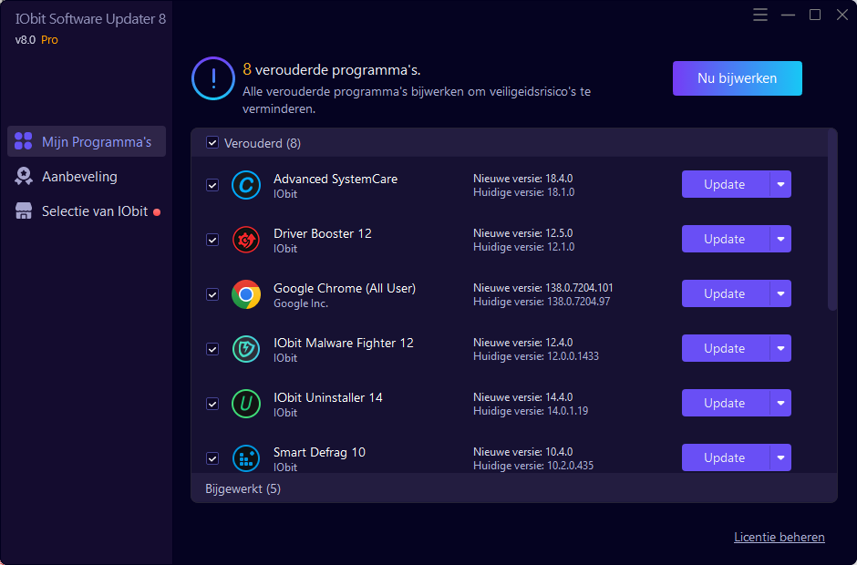Open the Licentie beheren link

(x=779, y=538)
